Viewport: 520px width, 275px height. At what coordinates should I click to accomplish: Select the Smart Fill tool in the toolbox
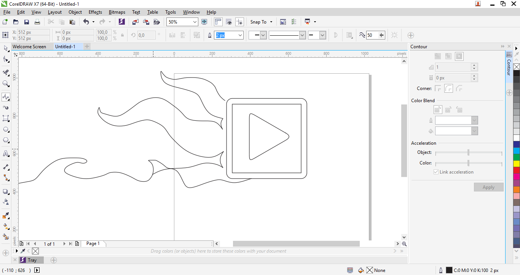tap(6, 237)
